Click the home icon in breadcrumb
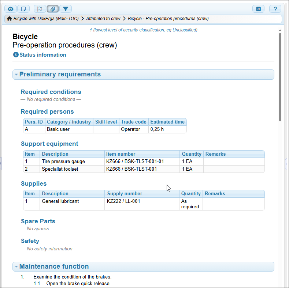The image size is (289, 288). (x=10, y=19)
